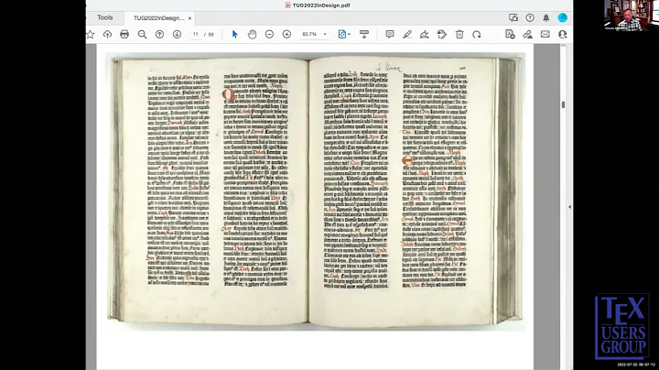Screen dimensions: 659x370
Task: Click the share link pen icon
Action: [527, 35]
